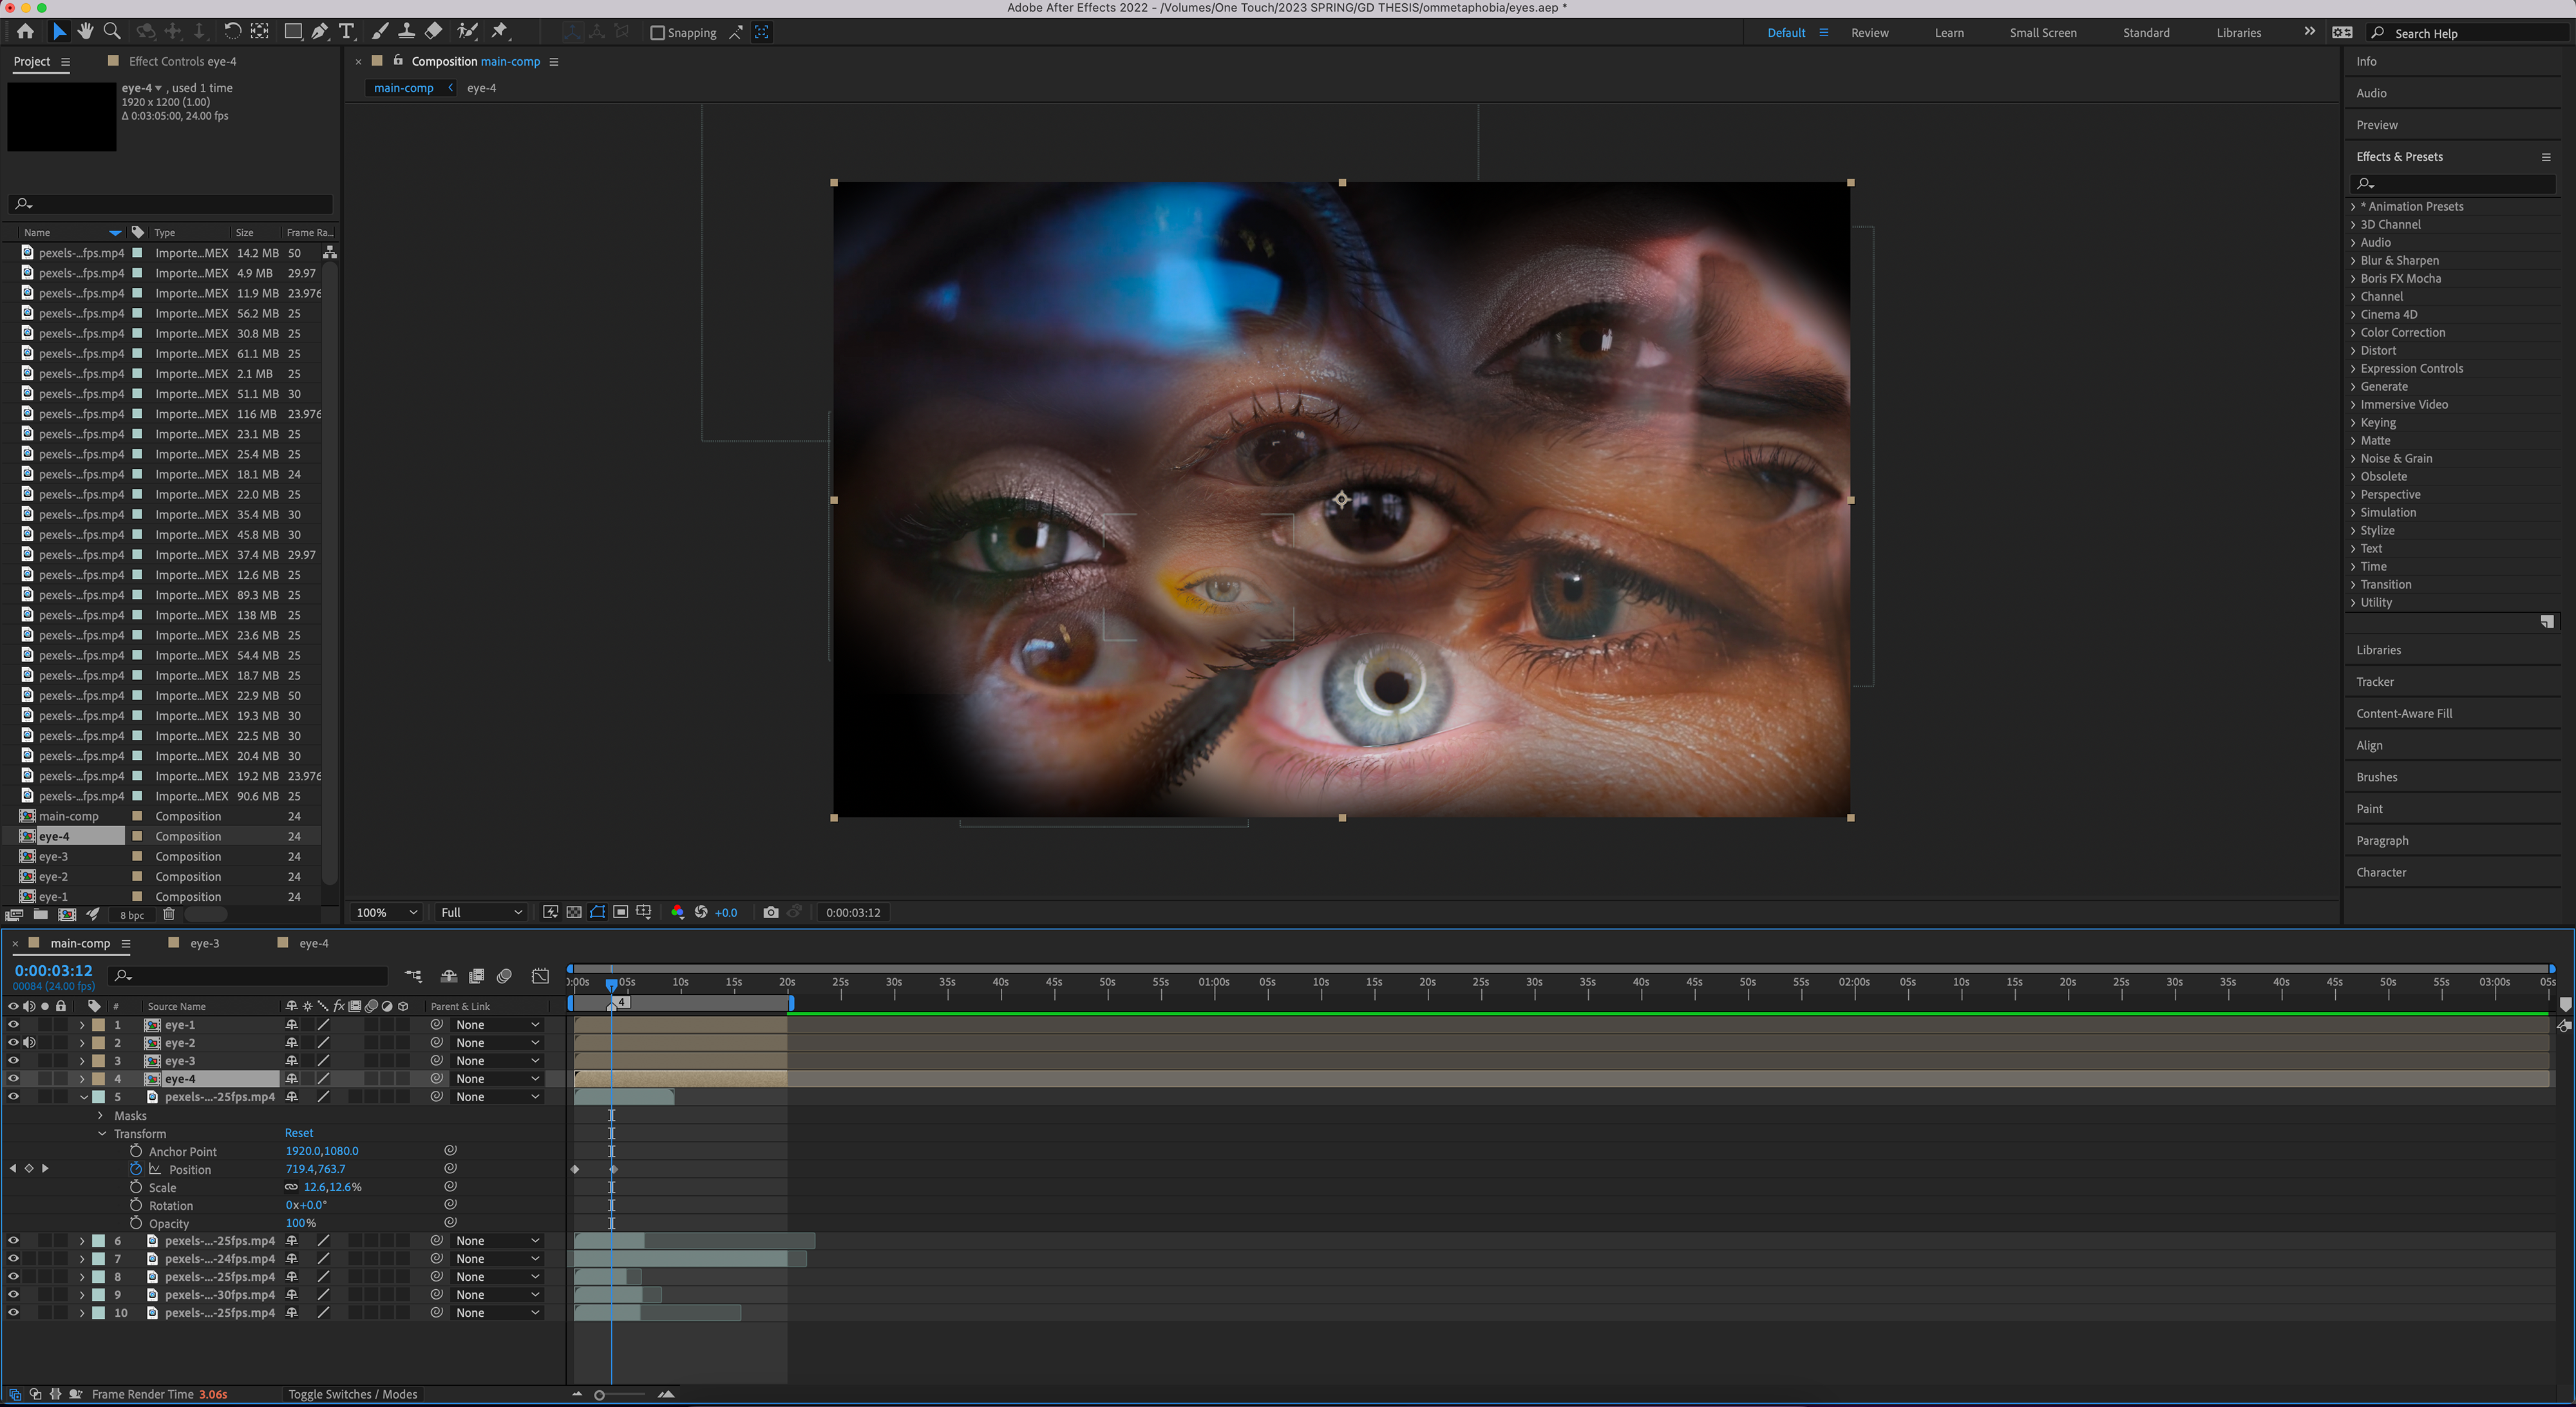This screenshot has width=2576, height=1407.
Task: Switch to the Review workspace
Action: (1869, 33)
